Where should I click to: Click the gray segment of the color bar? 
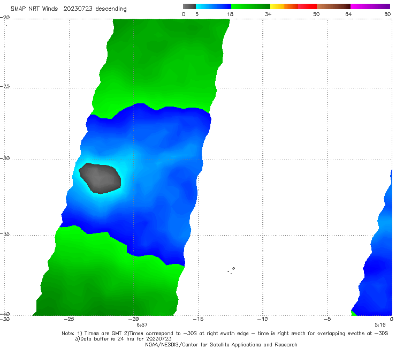pyautogui.click(x=189, y=6)
